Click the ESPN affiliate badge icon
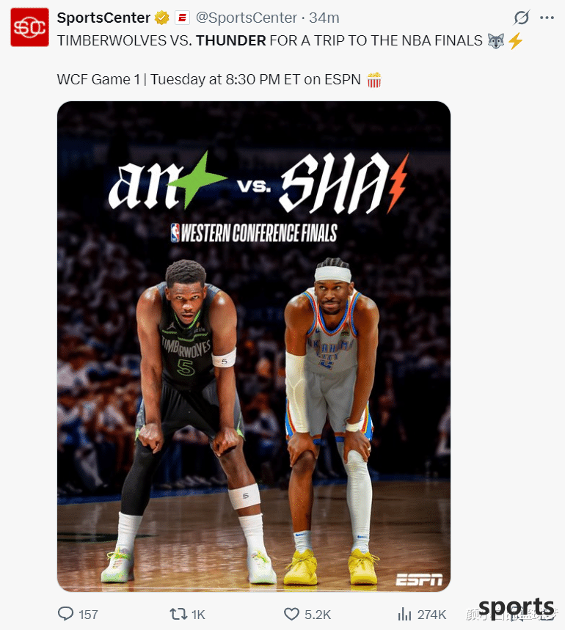The image size is (565, 630). (x=182, y=18)
